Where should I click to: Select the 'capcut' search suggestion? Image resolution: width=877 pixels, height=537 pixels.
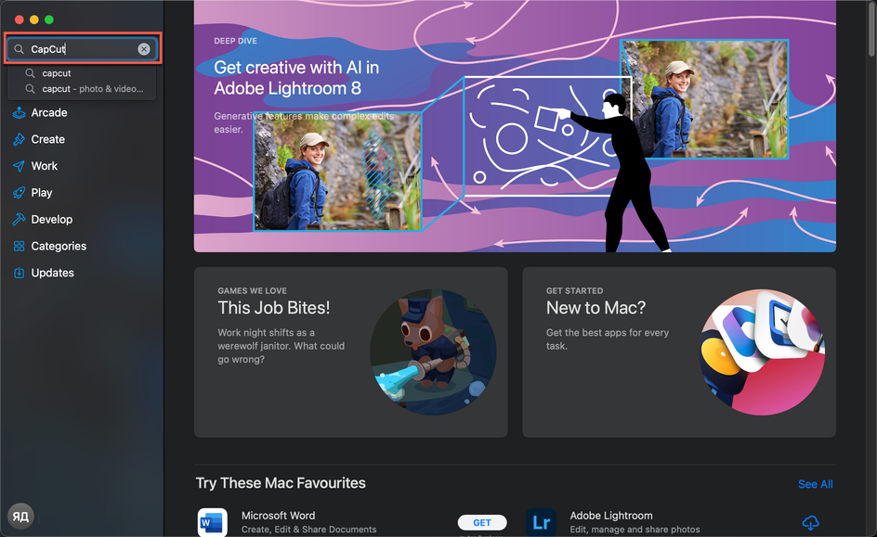tap(57, 73)
